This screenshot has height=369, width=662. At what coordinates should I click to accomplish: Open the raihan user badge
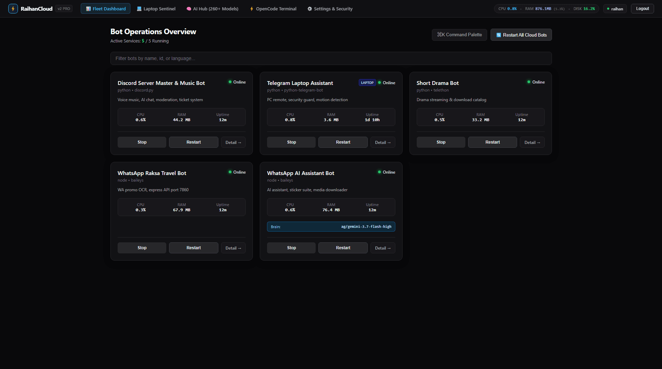(615, 9)
